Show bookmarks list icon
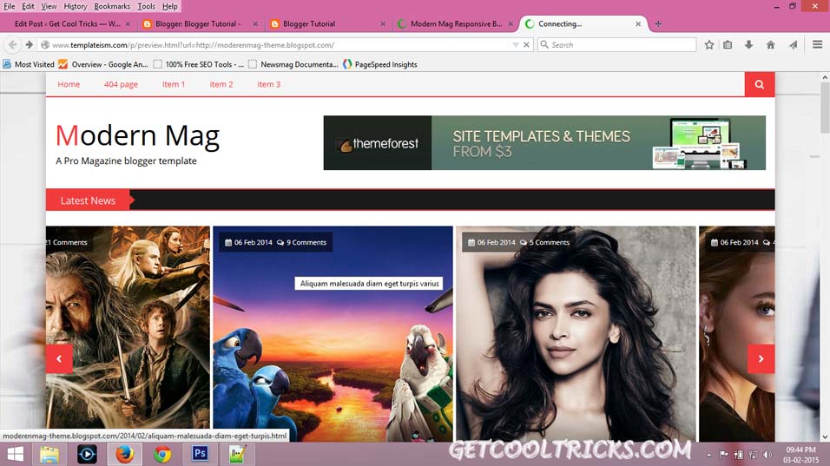 coord(728,45)
